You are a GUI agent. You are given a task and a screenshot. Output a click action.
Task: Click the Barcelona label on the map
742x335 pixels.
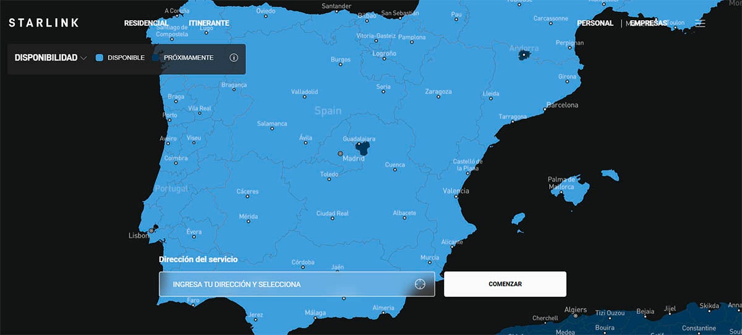pos(562,105)
